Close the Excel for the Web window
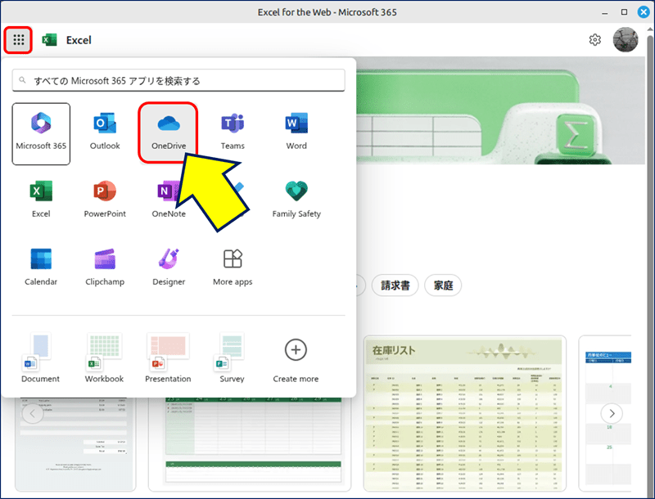This screenshot has width=655, height=499. pos(644,12)
